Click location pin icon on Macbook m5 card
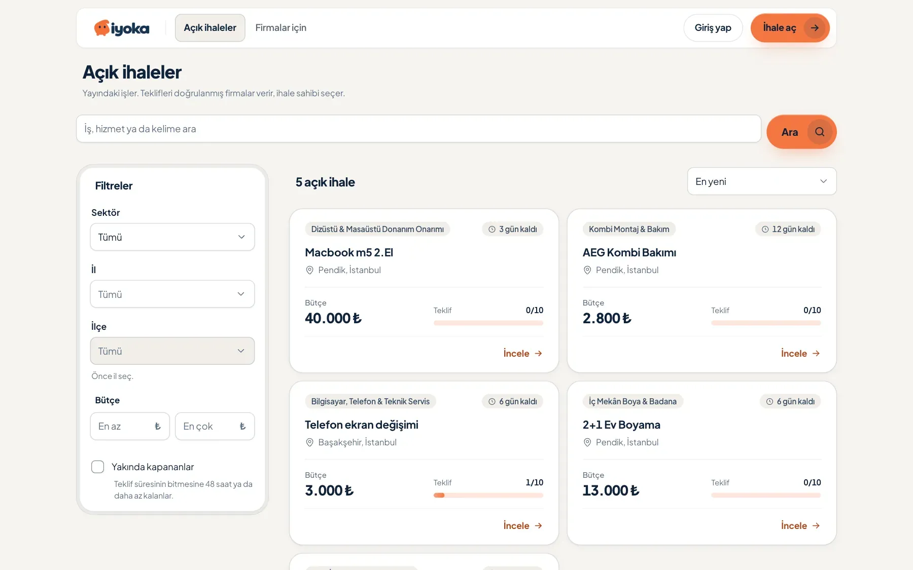The image size is (913, 570). point(309,270)
